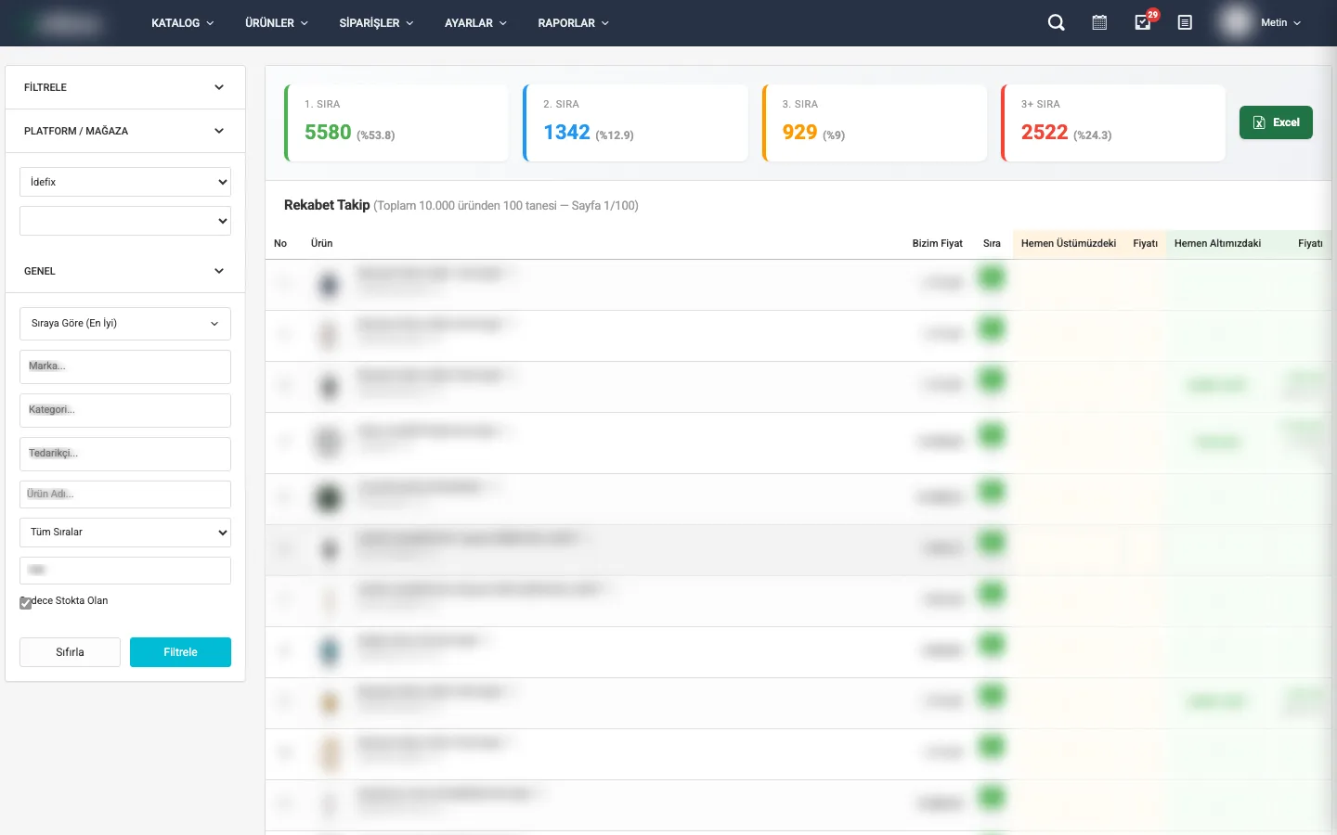Export the table with the Excel button
This screenshot has height=835, width=1337.
click(x=1276, y=122)
